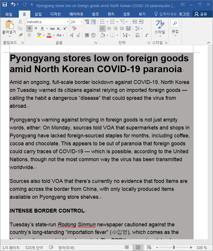Open the Insert ribbon tab
The image size is (213, 251).
click(38, 14)
